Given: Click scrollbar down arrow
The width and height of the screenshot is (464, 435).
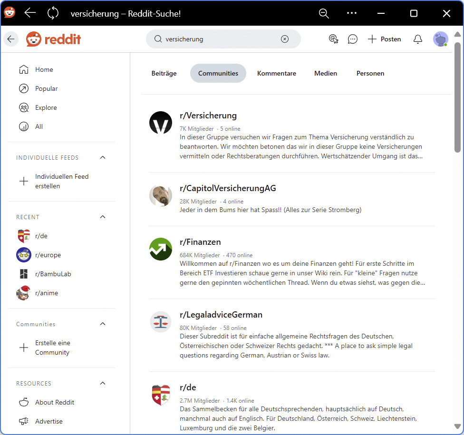Looking at the screenshot, I should pyautogui.click(x=457, y=426).
